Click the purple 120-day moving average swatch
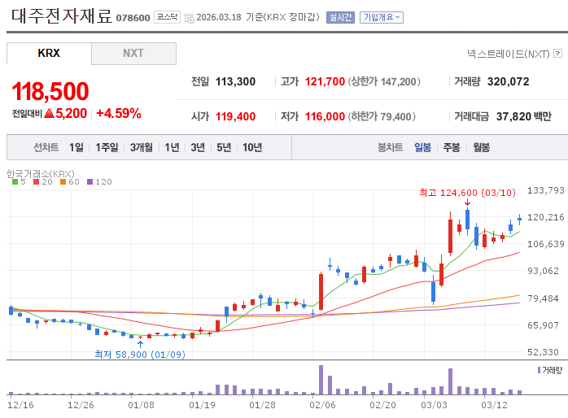Image resolution: width=568 pixels, height=418 pixels. coord(90,182)
